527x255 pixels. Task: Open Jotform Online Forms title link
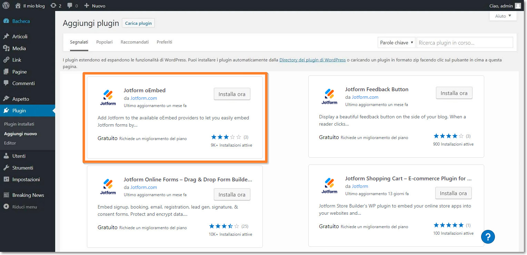188,180
